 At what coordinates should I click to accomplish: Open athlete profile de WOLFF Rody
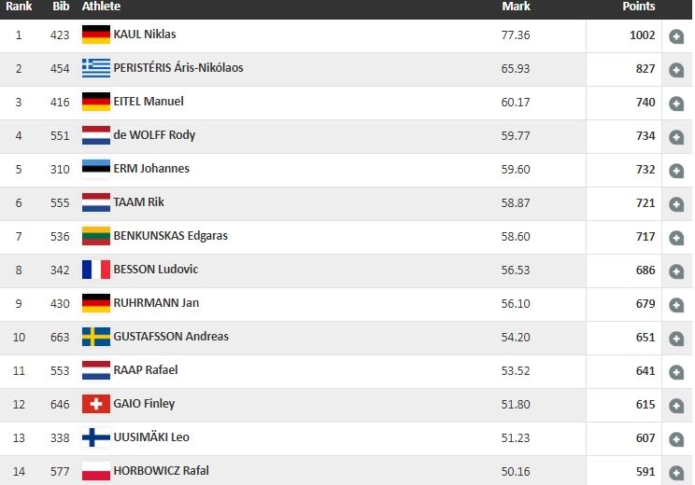[x=153, y=135]
